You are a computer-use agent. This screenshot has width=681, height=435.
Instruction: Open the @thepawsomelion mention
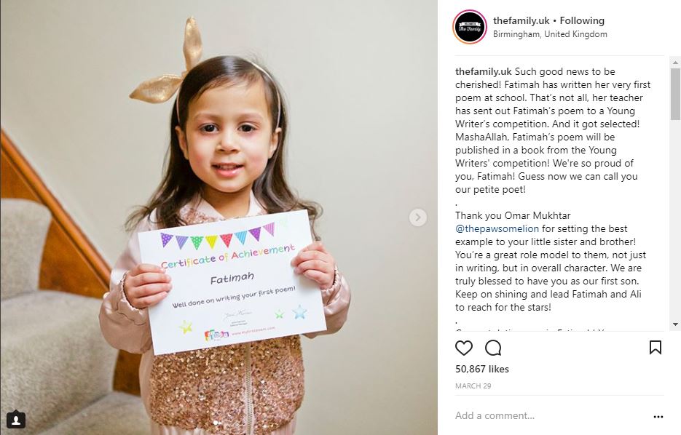[x=497, y=228]
